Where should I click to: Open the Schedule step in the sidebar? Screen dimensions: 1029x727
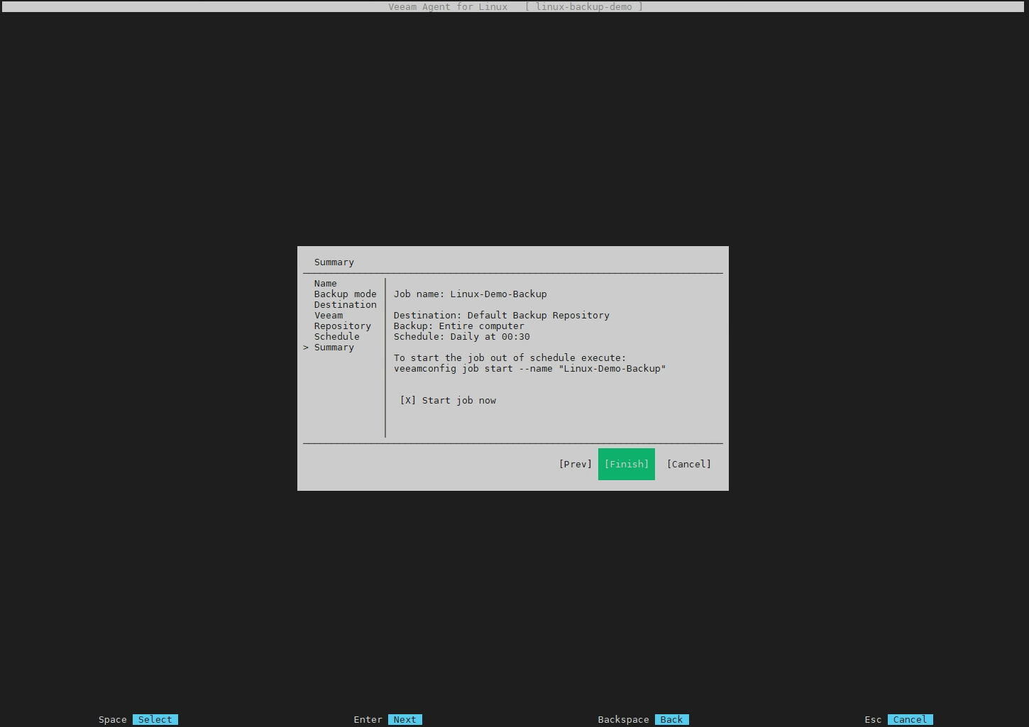[336, 337]
